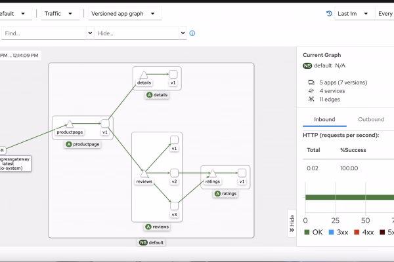Click the green OK bar in chart
This screenshot has width=394, height=262.
tap(349, 197)
